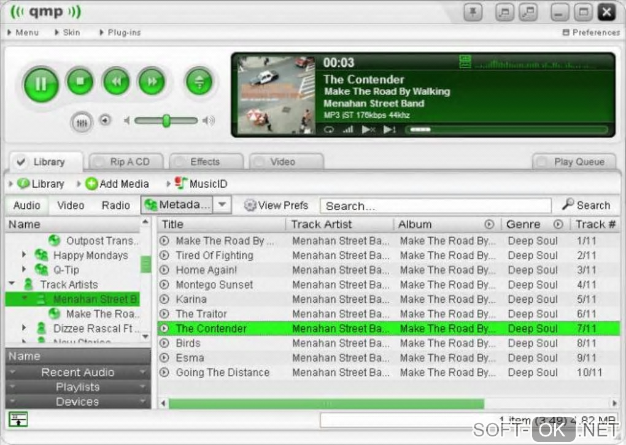Expand the Happy Mondays tree node
The width and height of the screenshot is (626, 445).
point(24,255)
